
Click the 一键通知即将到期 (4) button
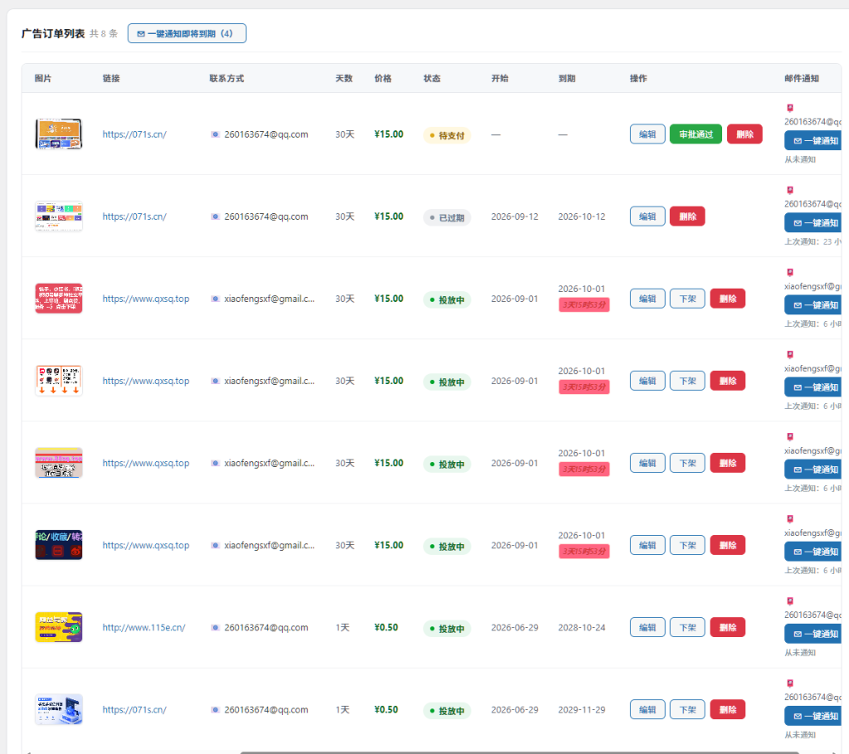point(187,33)
